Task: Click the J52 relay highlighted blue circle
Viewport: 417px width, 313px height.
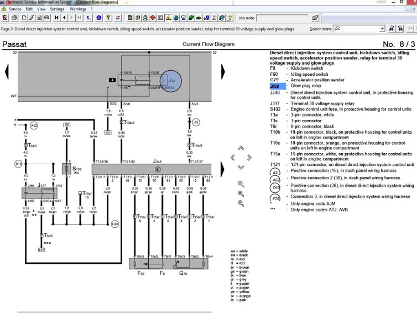Action: pyautogui.click(x=171, y=81)
